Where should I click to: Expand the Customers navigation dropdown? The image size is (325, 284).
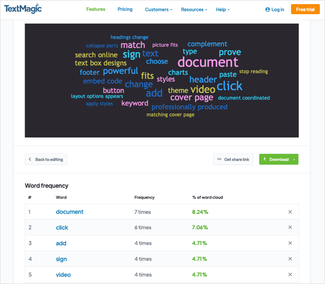(x=158, y=9)
